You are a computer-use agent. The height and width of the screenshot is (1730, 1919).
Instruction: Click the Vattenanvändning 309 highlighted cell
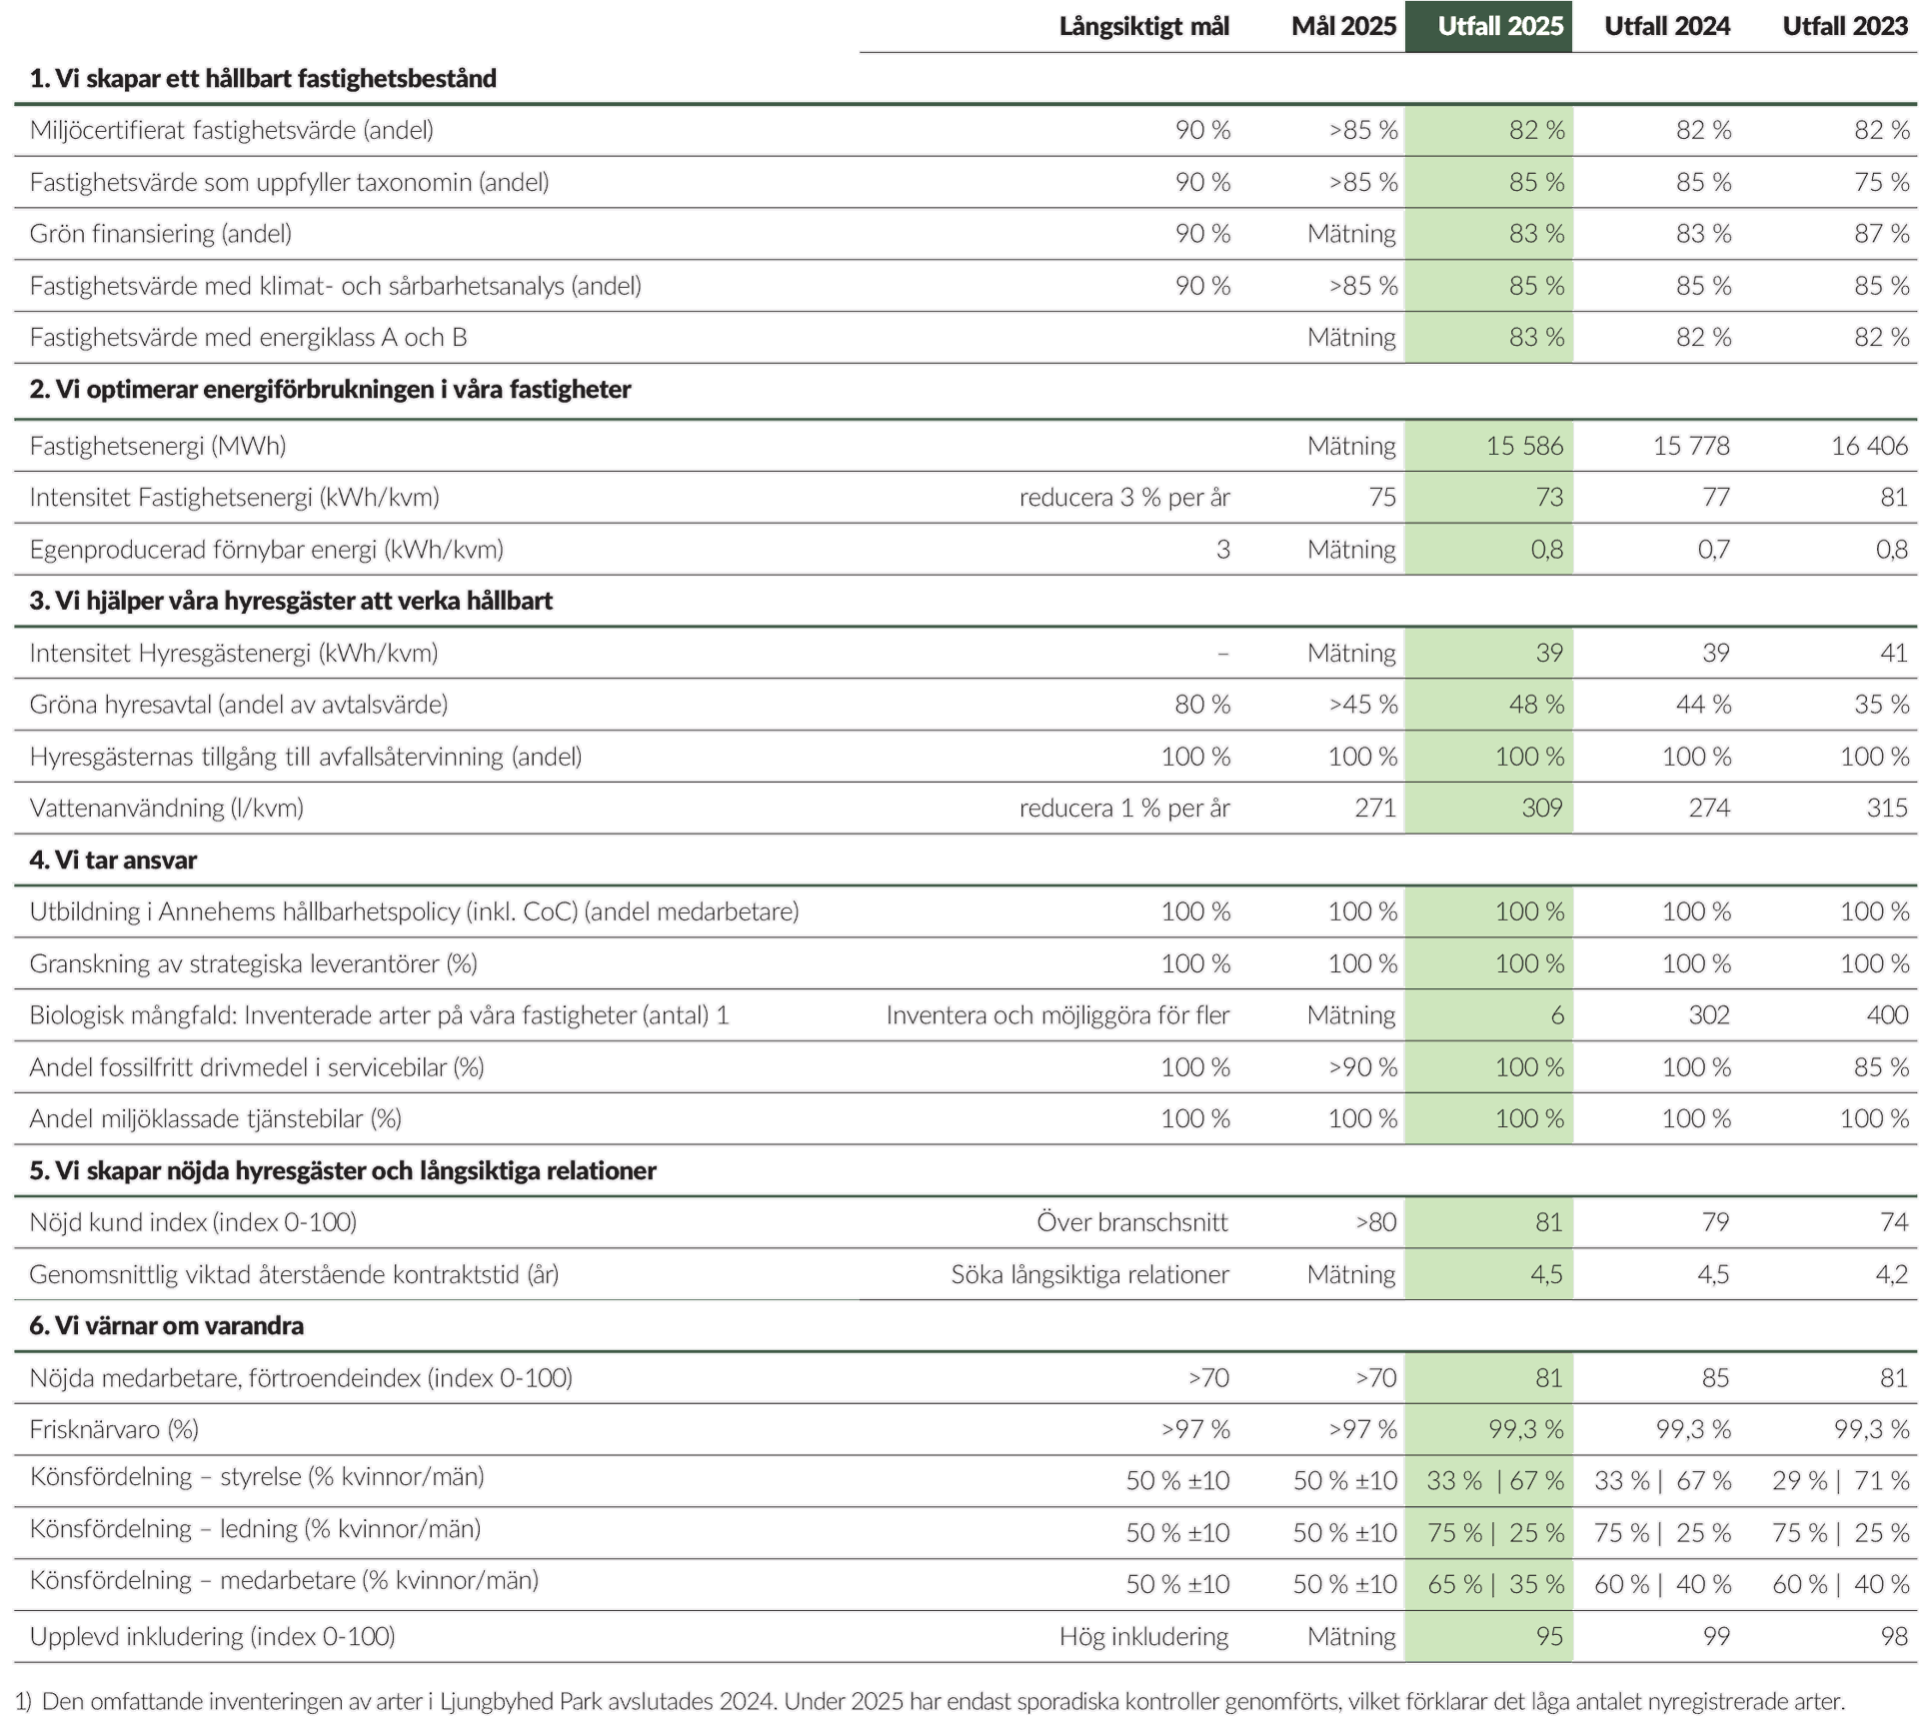(x=1540, y=808)
